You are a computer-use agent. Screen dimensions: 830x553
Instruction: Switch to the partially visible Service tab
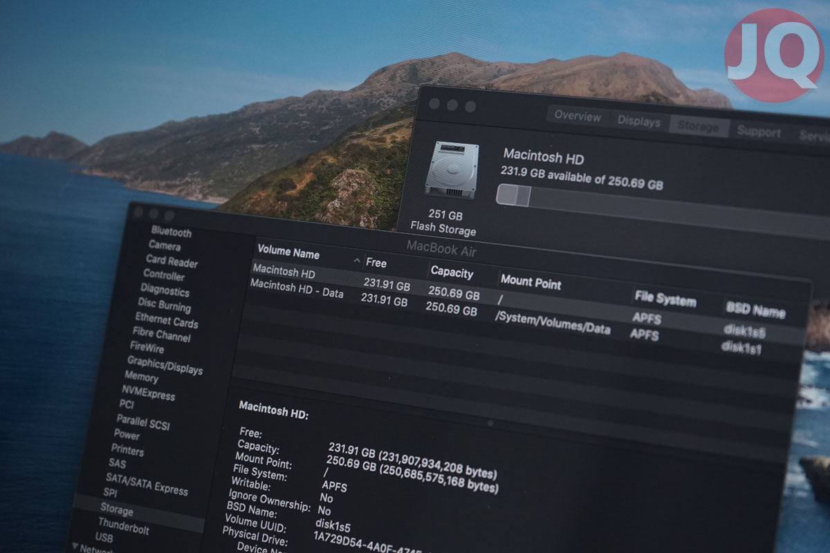click(814, 135)
